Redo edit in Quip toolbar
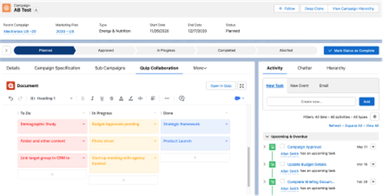383x196 pixels. 20,98
